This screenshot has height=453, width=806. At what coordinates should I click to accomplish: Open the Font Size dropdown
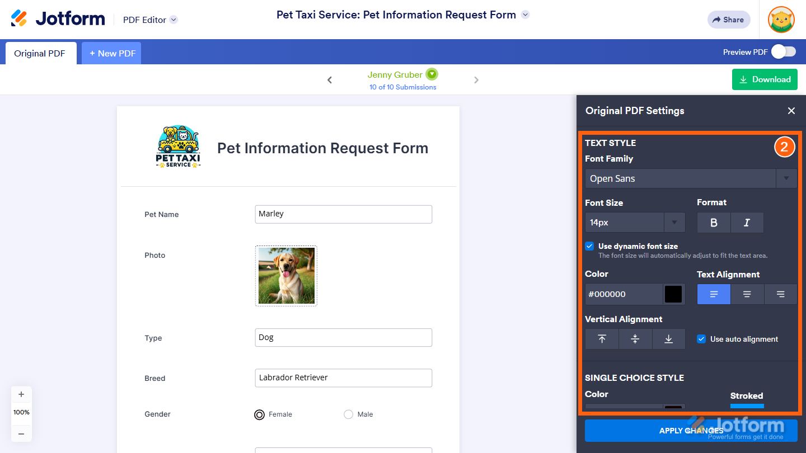point(674,222)
